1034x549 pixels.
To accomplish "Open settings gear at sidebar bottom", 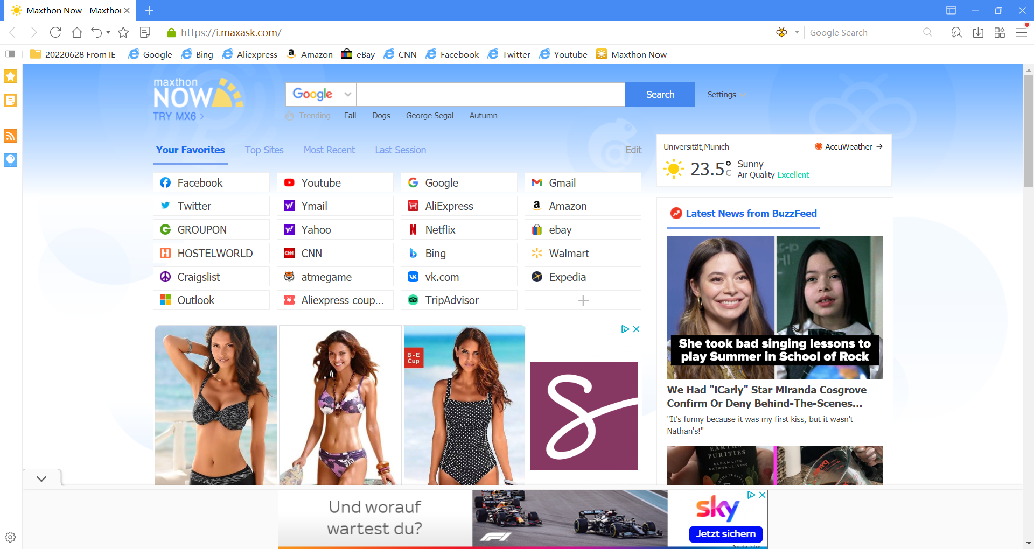I will pos(10,537).
